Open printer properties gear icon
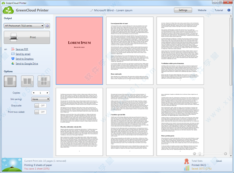Screen dimensions: 234x173 [47, 26]
